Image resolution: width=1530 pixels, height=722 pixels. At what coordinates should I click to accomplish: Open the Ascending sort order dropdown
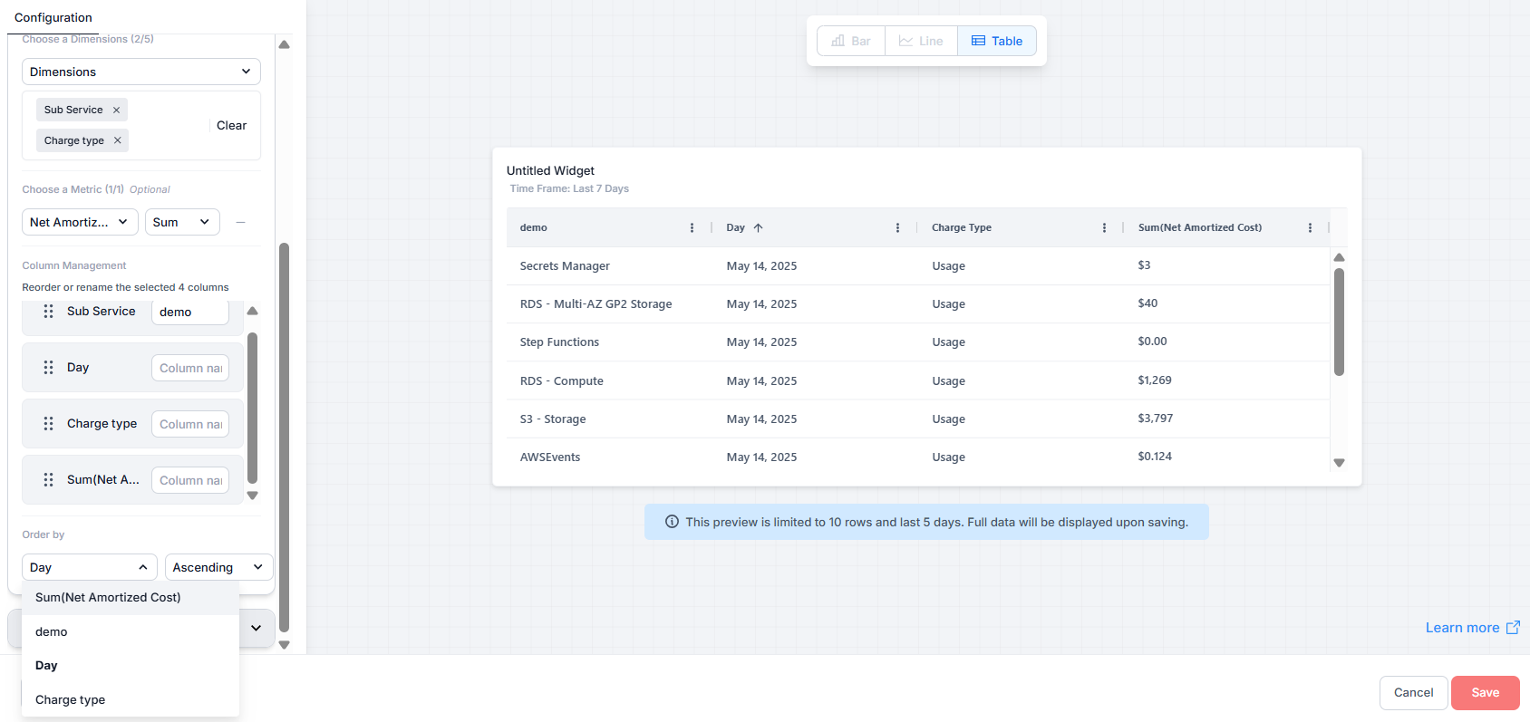pyautogui.click(x=218, y=567)
